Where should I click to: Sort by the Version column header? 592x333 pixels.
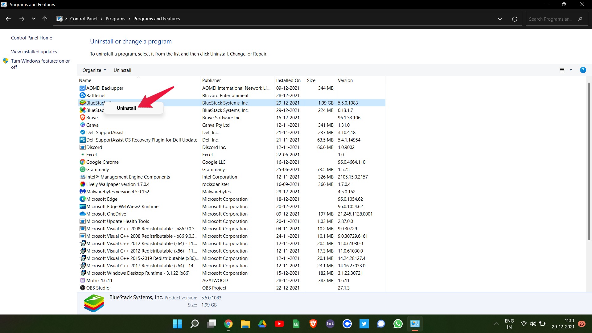360,80
